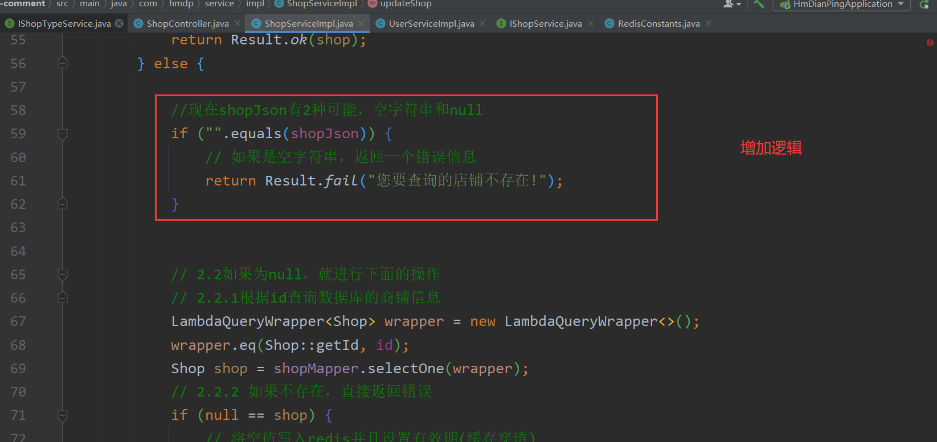Click 'shopMapper' on line 69
This screenshot has width=937, height=442.
[316, 369]
